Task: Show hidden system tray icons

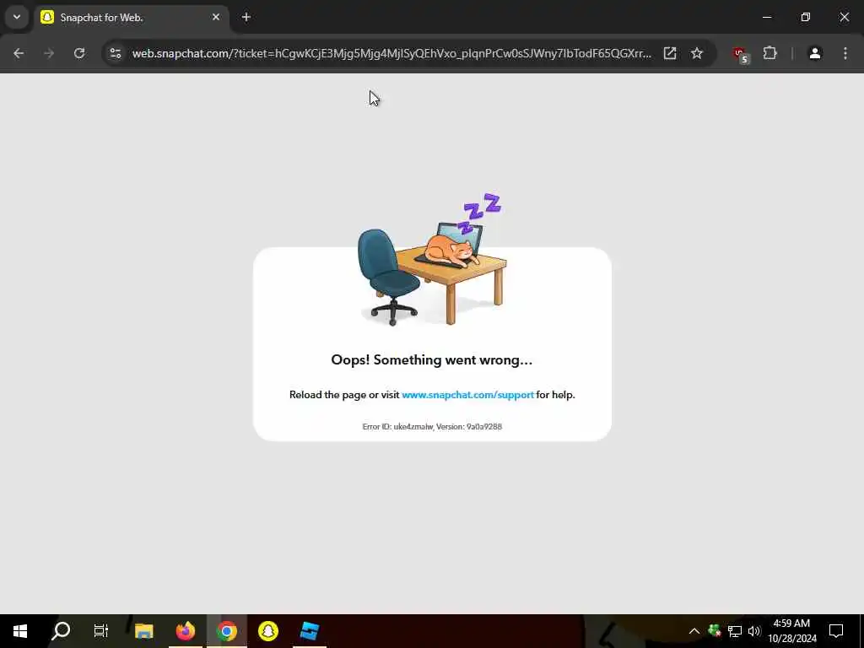Action: coord(694,631)
